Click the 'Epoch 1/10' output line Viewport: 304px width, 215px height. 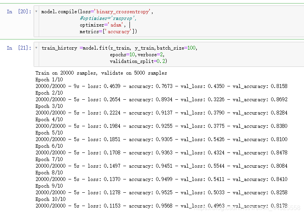click(49, 80)
